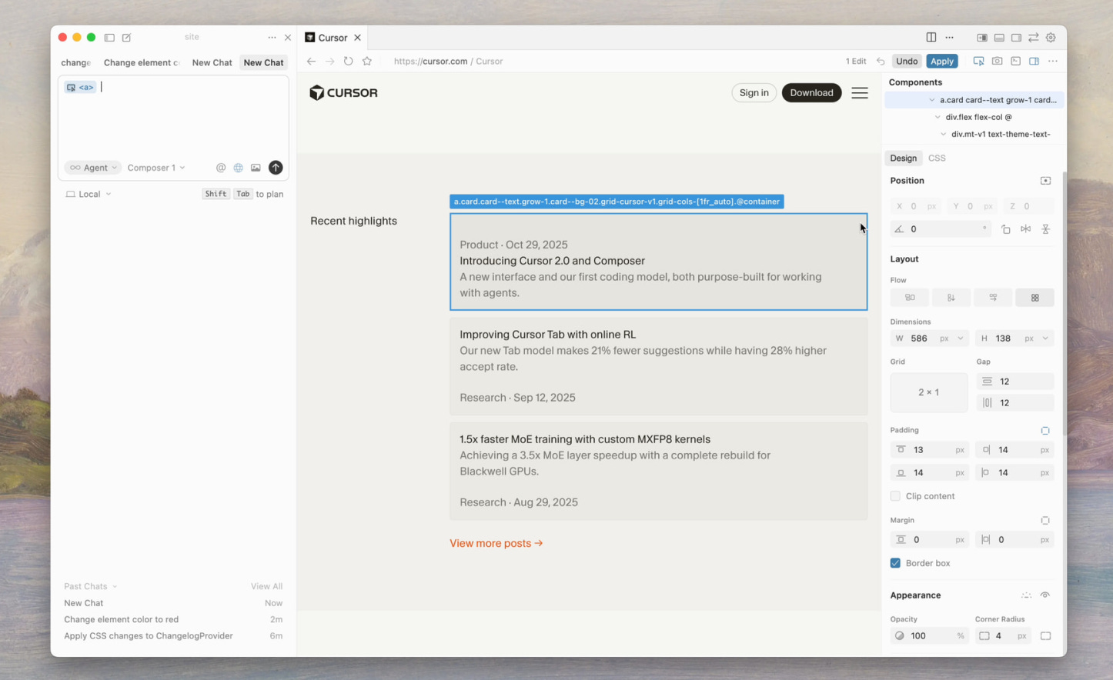Click the web search globe icon
Image resolution: width=1113 pixels, height=680 pixels.
239,168
